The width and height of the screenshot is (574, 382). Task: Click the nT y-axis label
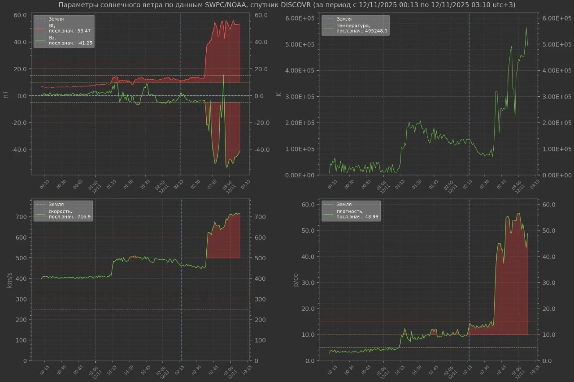tap(5, 94)
